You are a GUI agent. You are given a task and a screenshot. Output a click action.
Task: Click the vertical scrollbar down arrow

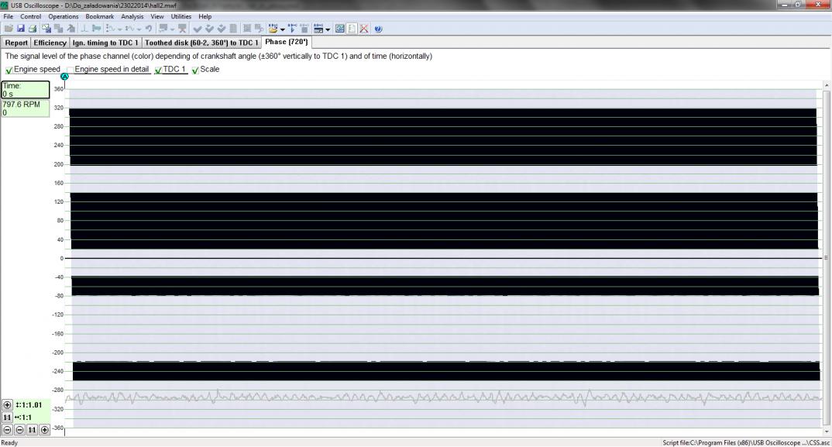(x=826, y=431)
